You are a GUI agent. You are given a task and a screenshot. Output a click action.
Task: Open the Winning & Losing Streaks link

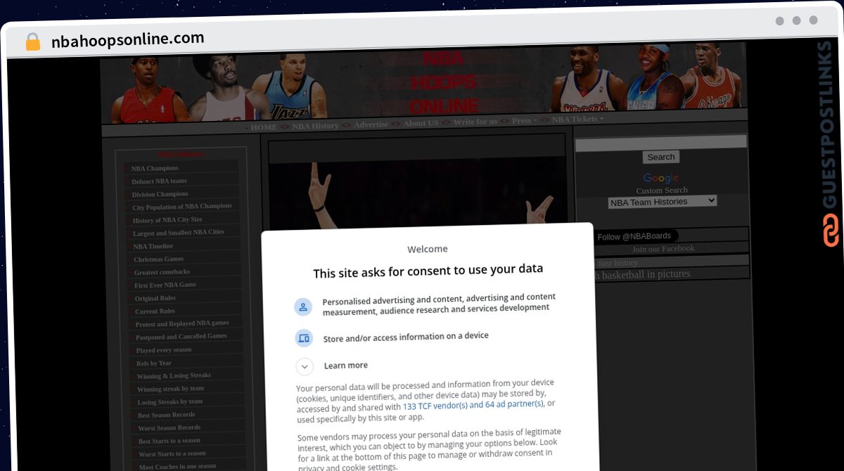(174, 376)
